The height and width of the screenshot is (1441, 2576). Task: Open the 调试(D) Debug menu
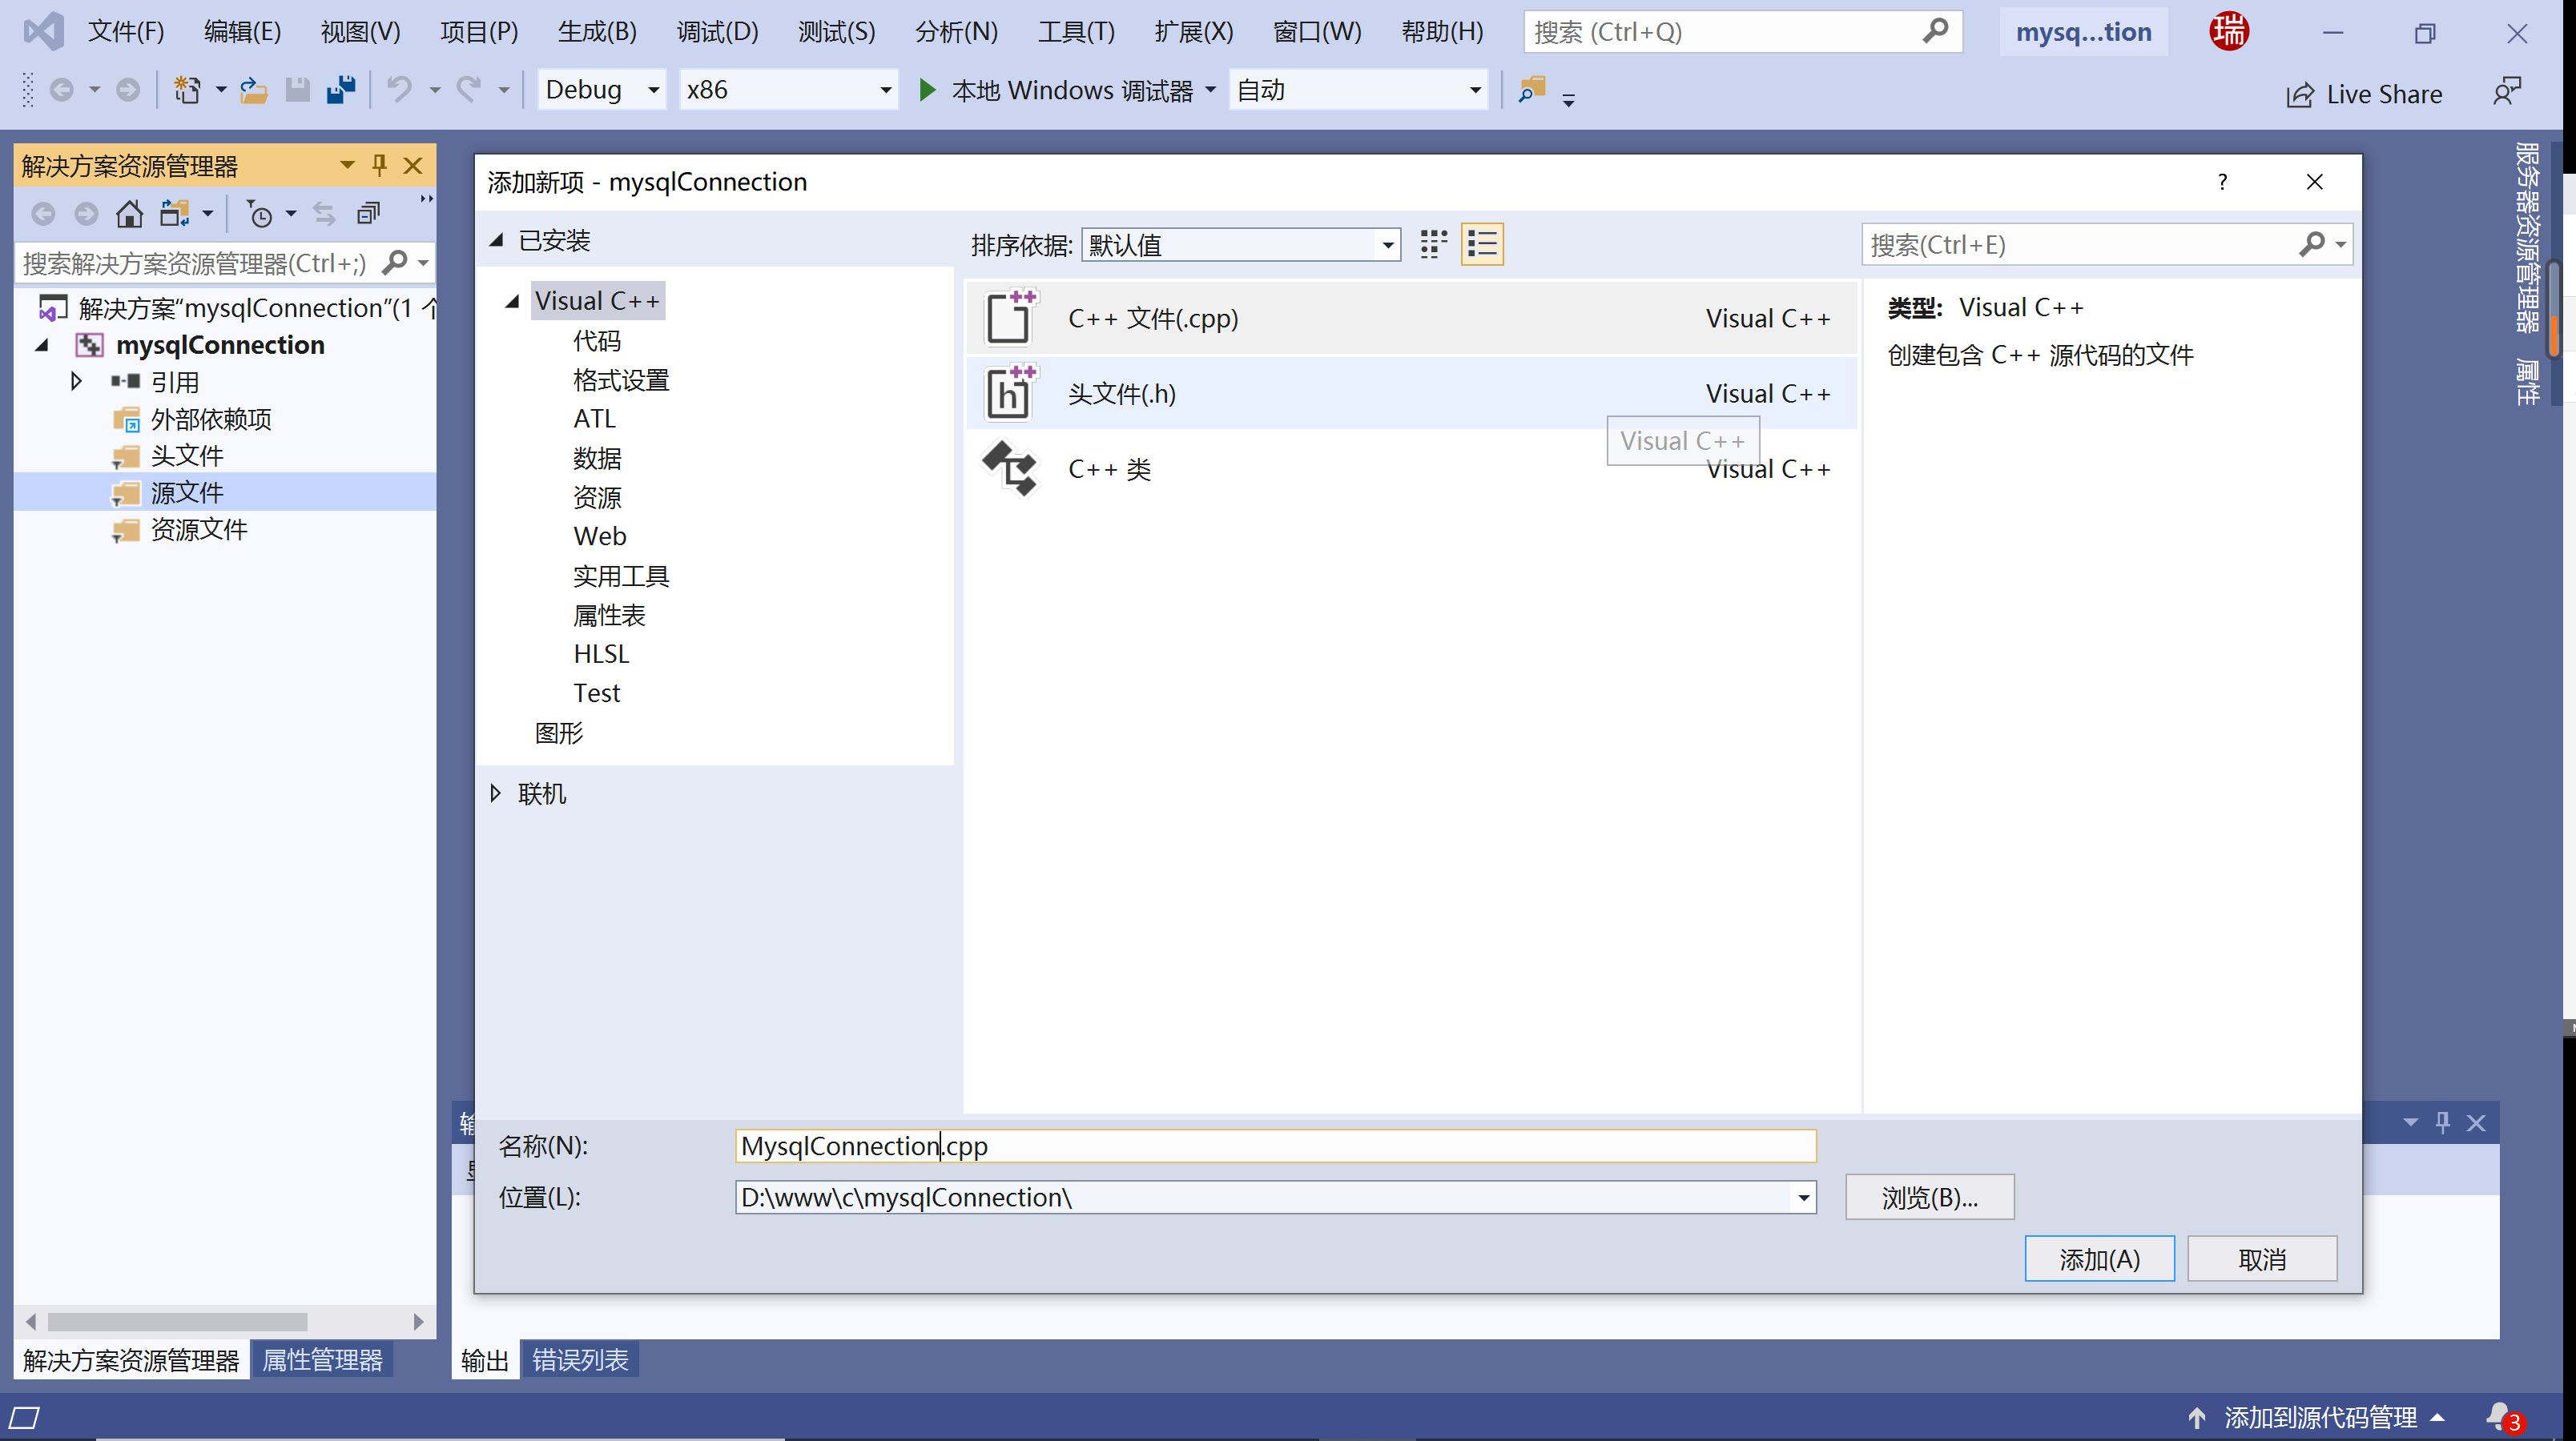click(x=717, y=32)
